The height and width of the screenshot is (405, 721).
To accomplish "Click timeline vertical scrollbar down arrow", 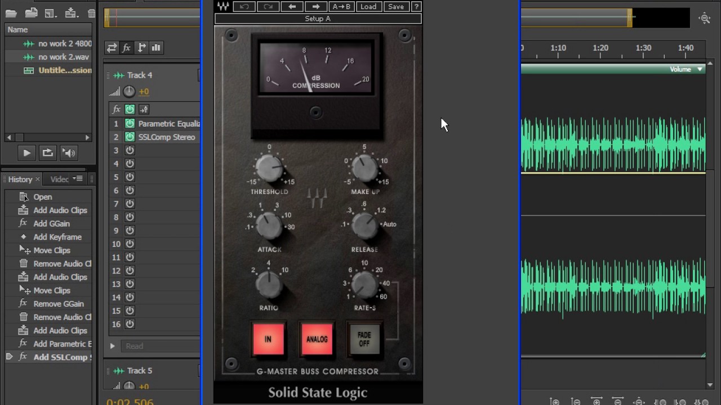I will [x=710, y=385].
